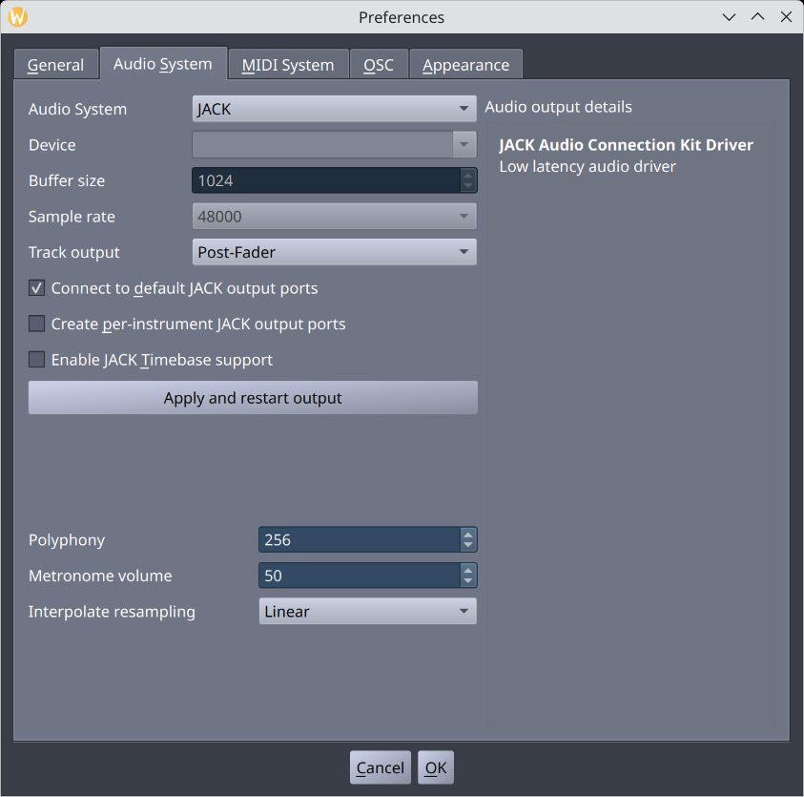The height and width of the screenshot is (797, 804).
Task: Decrease Buffer size with down arrow
Action: pyautogui.click(x=467, y=186)
